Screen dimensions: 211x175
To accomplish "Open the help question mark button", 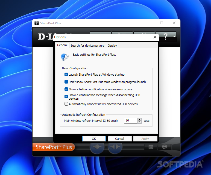I will point(166,36).
